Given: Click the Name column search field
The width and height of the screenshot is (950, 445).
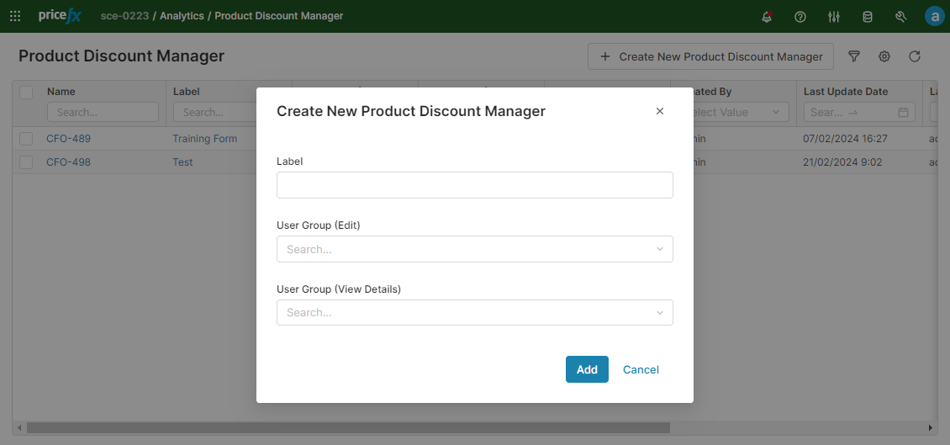Looking at the screenshot, I should point(103,112).
